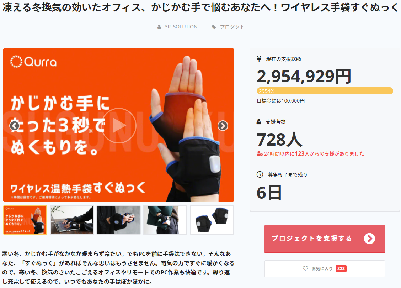This screenshot has width=401, height=288.
Task: Play the product video on main image
Action: click(119, 125)
